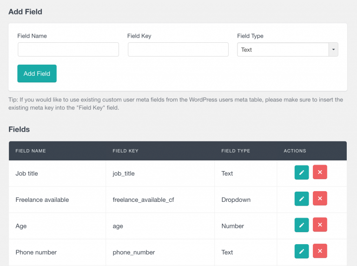357x266 pixels.
Task: Click the FIELD KEY column header
Action: [x=126, y=151]
